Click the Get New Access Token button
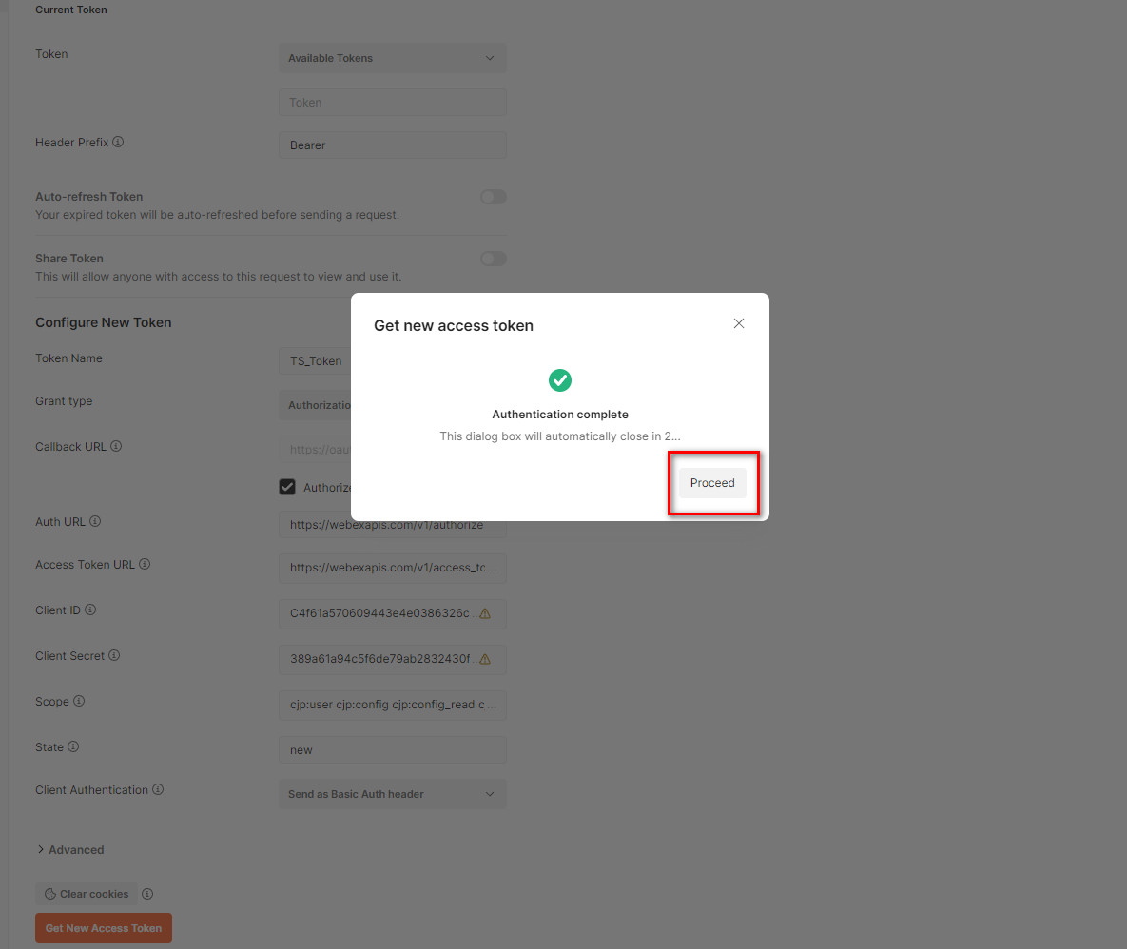The image size is (1127, 949). point(104,928)
